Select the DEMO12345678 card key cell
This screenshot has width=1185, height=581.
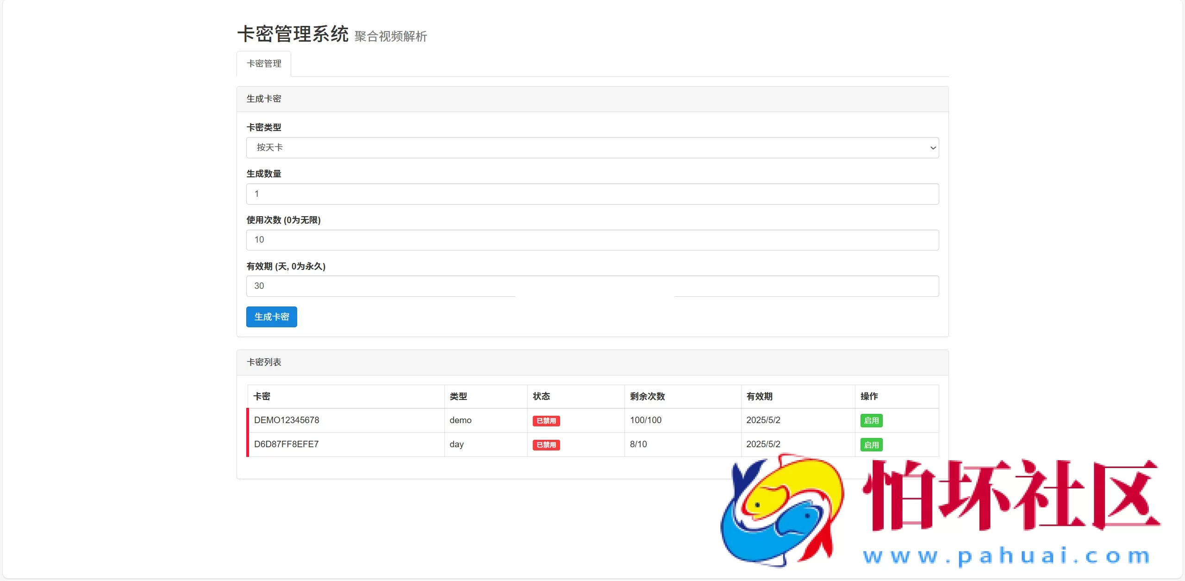click(x=287, y=420)
